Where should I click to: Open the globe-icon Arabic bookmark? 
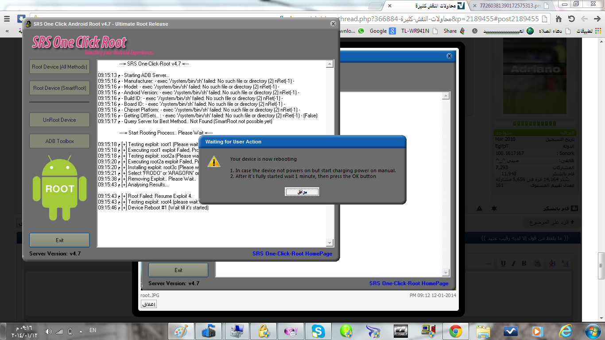point(508,31)
